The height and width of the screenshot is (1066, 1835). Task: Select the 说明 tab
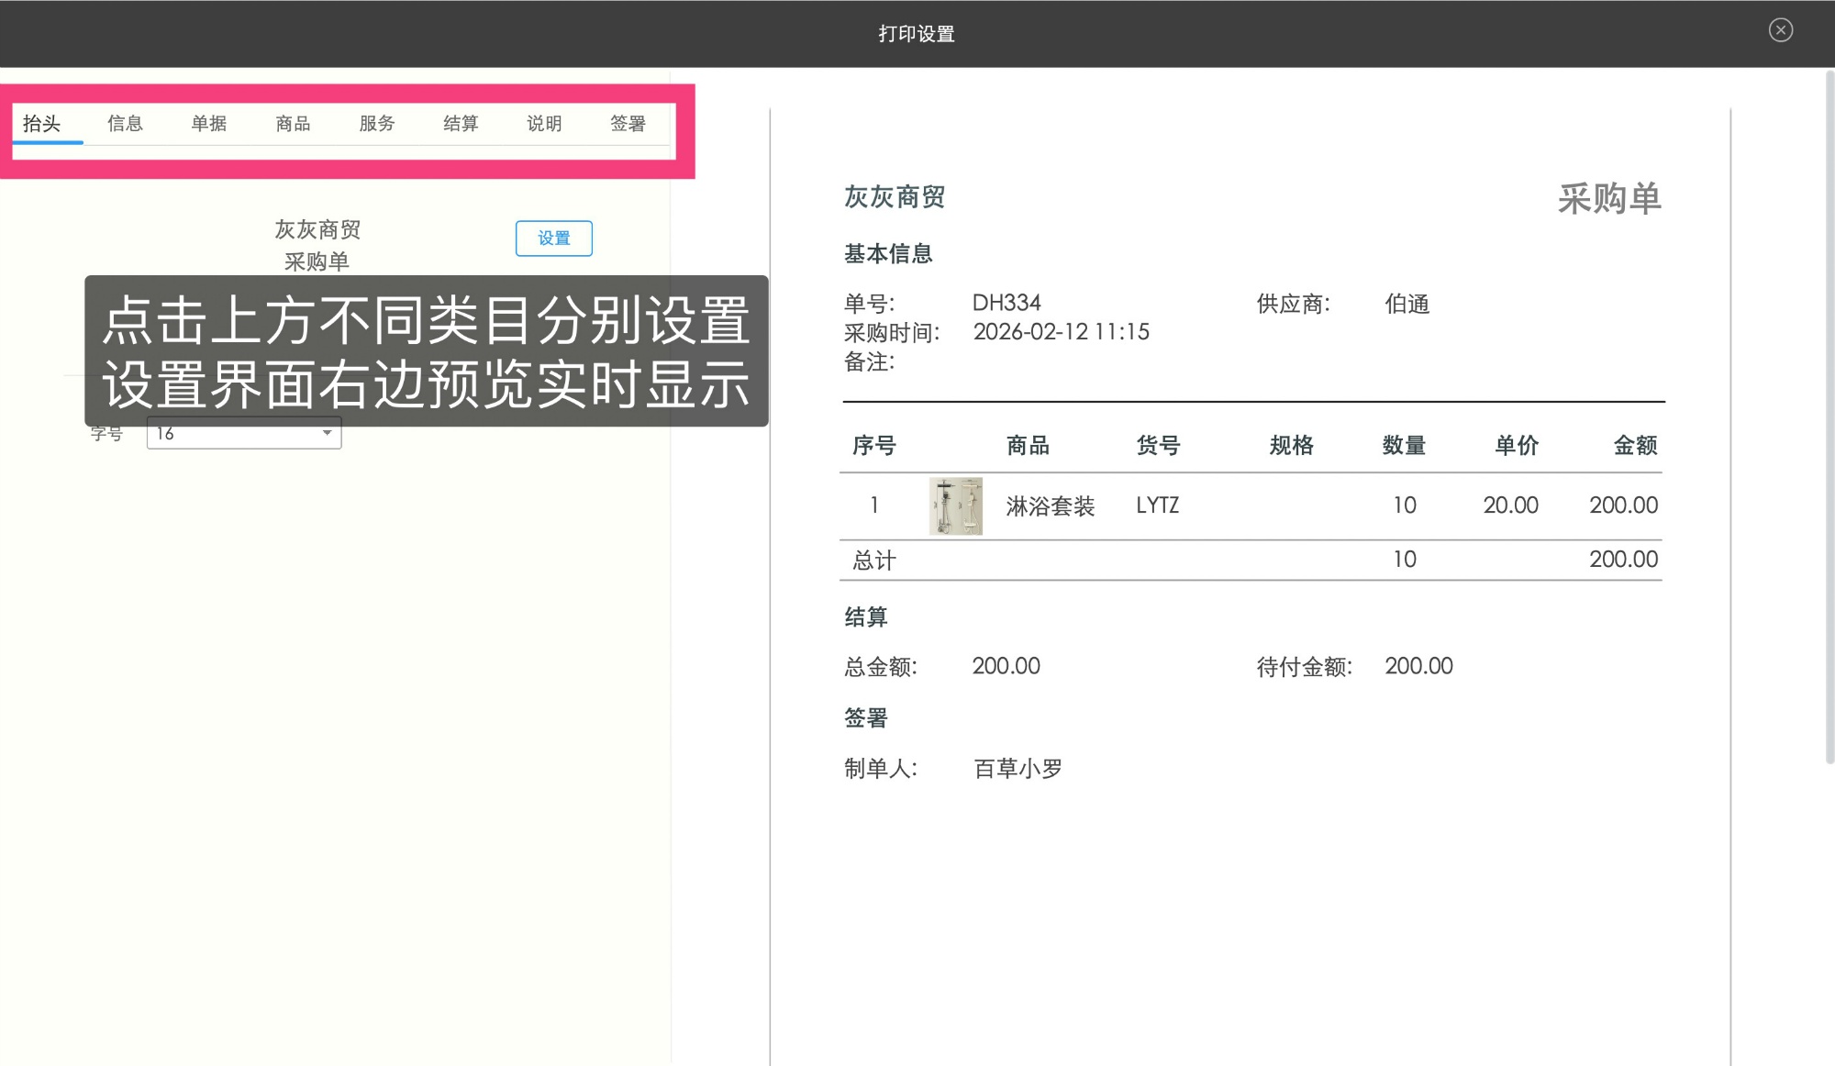click(544, 124)
